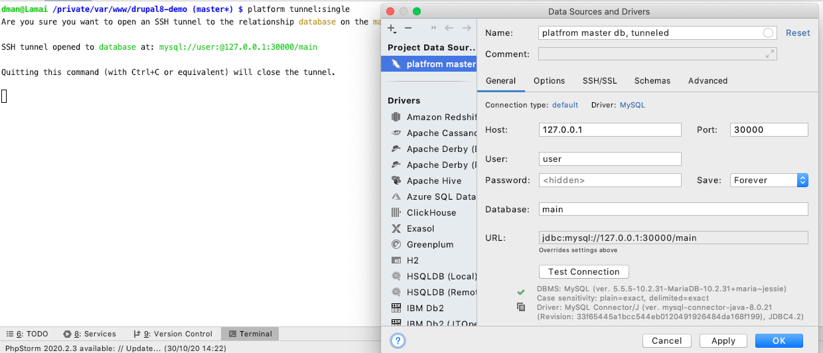Select HSQLDB (Remote) driver
The width and height of the screenshot is (823, 353).
429,292
